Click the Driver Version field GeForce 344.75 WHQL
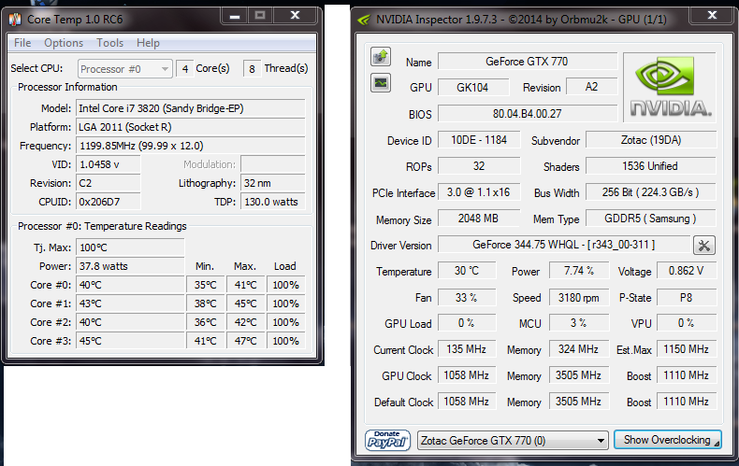The image size is (739, 466). [x=564, y=245]
